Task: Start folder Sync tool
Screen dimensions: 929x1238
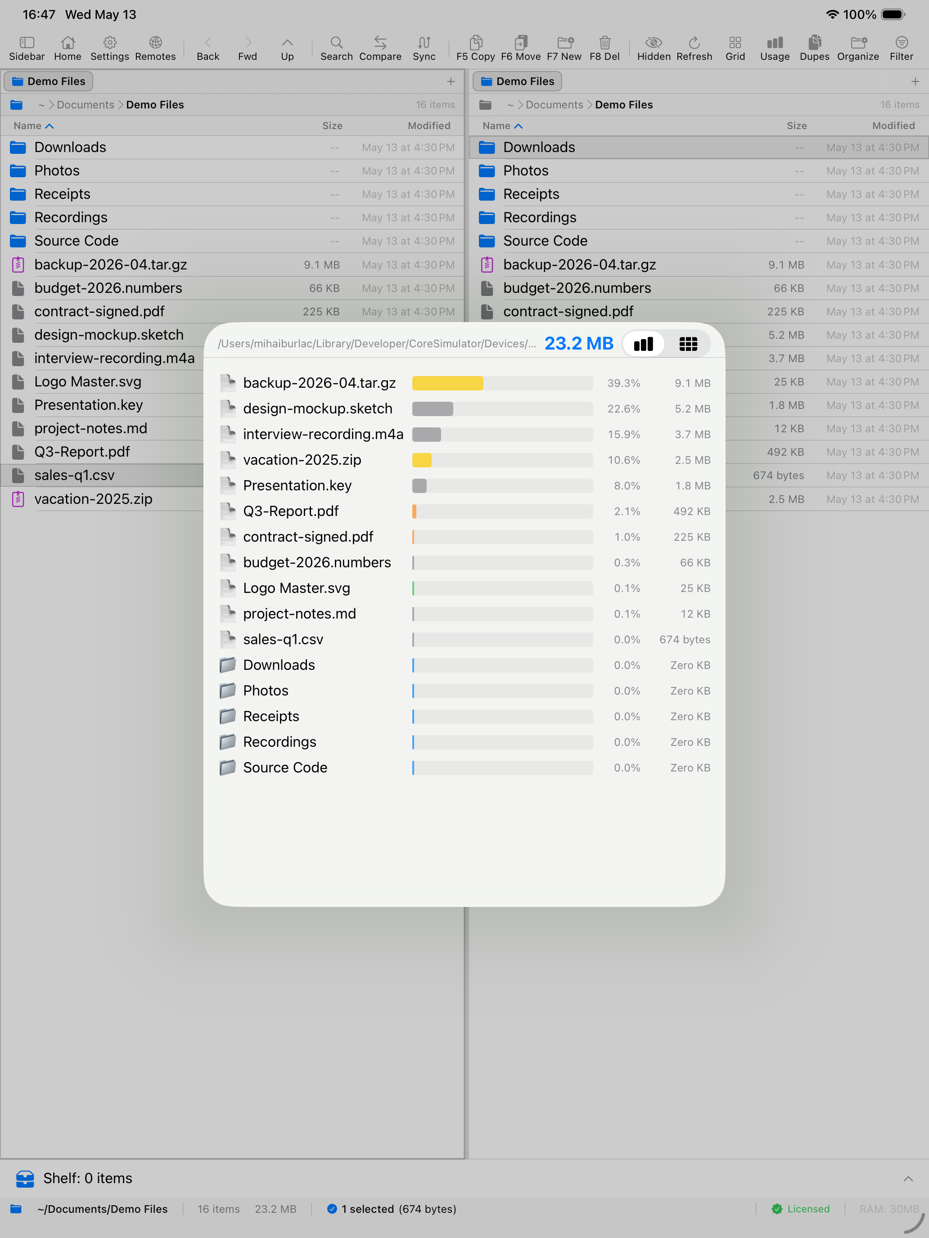Action: pos(424,49)
